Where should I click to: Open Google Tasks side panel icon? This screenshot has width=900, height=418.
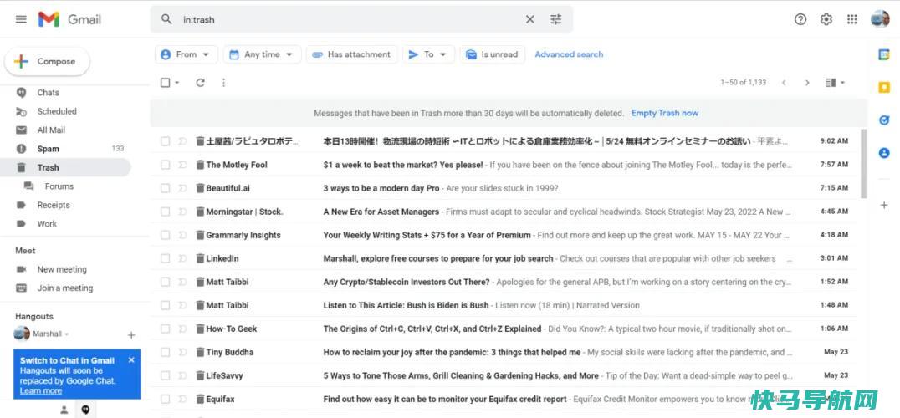click(x=884, y=120)
